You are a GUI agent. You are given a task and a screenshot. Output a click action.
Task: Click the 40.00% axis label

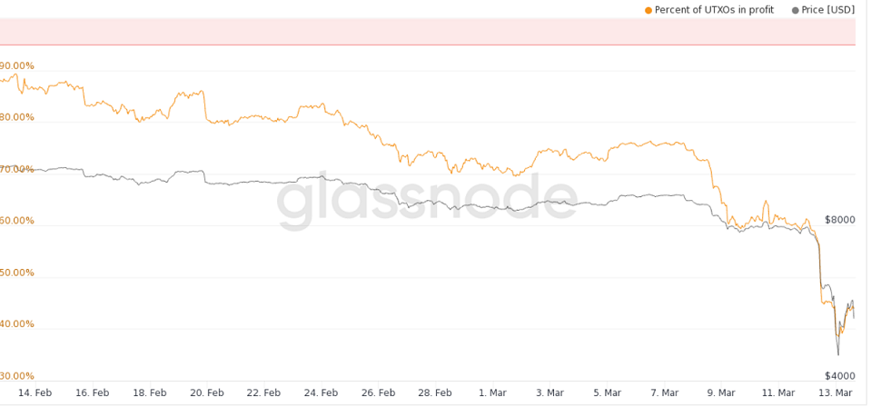point(17,324)
